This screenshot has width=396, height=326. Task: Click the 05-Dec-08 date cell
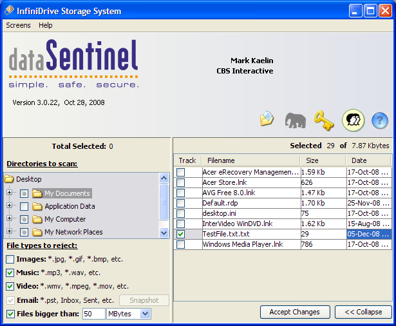(x=369, y=234)
